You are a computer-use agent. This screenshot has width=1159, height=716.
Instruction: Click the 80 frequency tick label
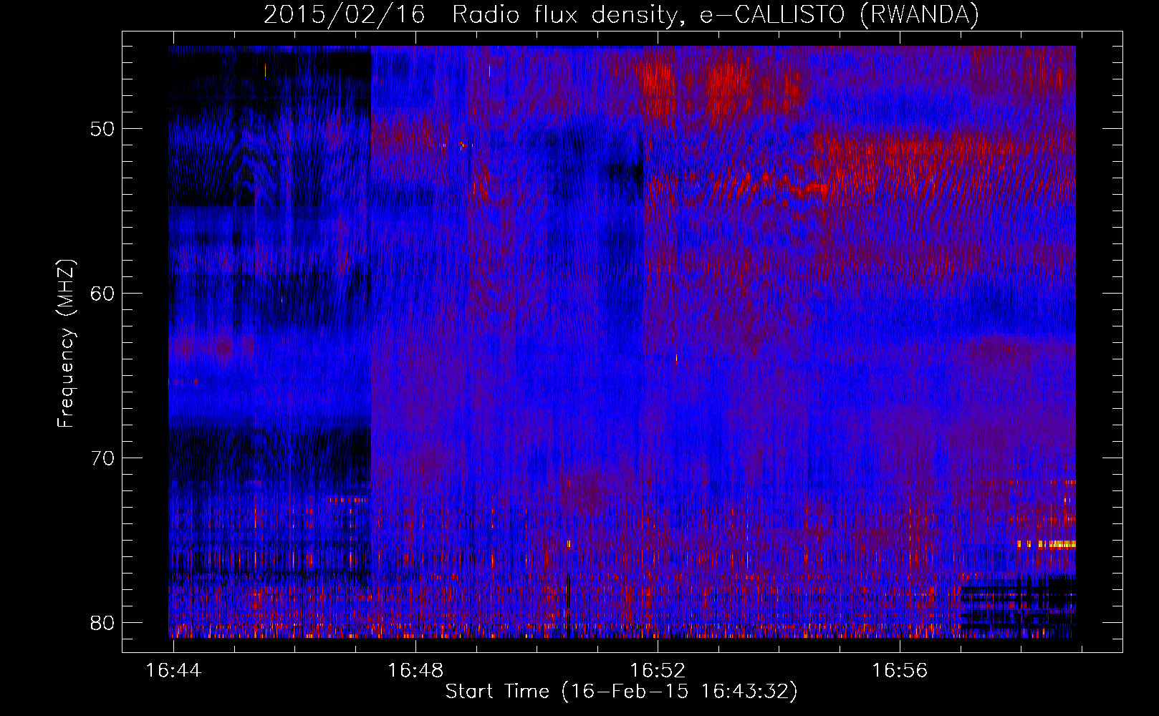[103, 623]
